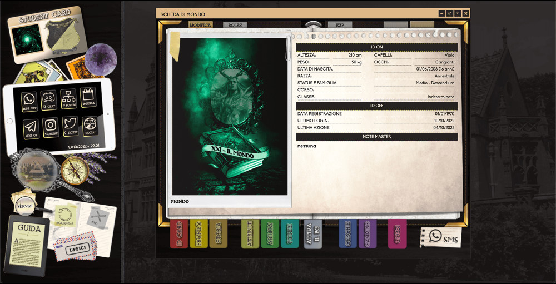Click registration date 01/01/1970
Image resolution: width=556 pixels, height=284 pixels.
click(x=445, y=114)
